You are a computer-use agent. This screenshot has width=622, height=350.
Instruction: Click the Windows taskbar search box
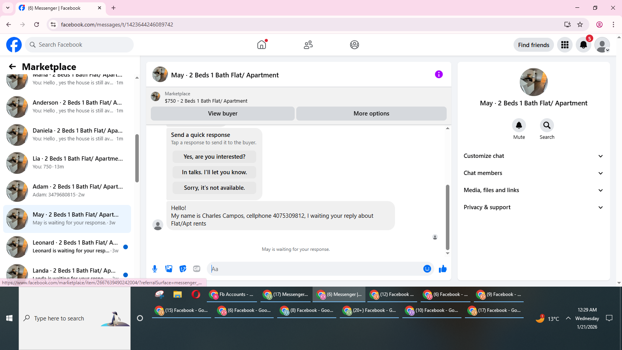pyautogui.click(x=75, y=318)
